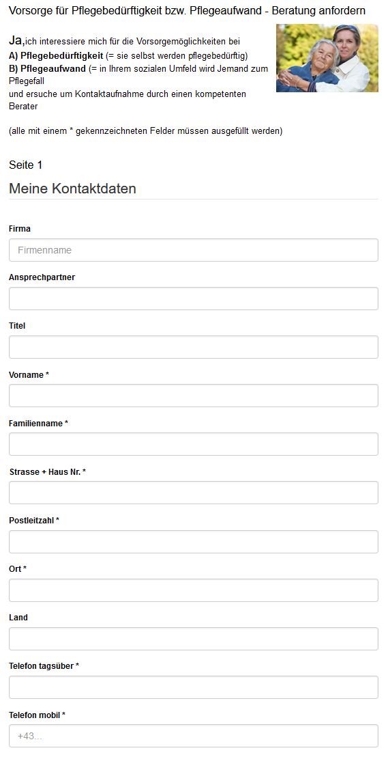388x757 pixels.
Task: Click the Strasse + Haus Nr. field
Action: pyautogui.click(x=193, y=493)
